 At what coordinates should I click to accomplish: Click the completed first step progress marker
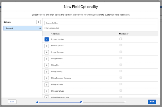(x=37, y=102)
